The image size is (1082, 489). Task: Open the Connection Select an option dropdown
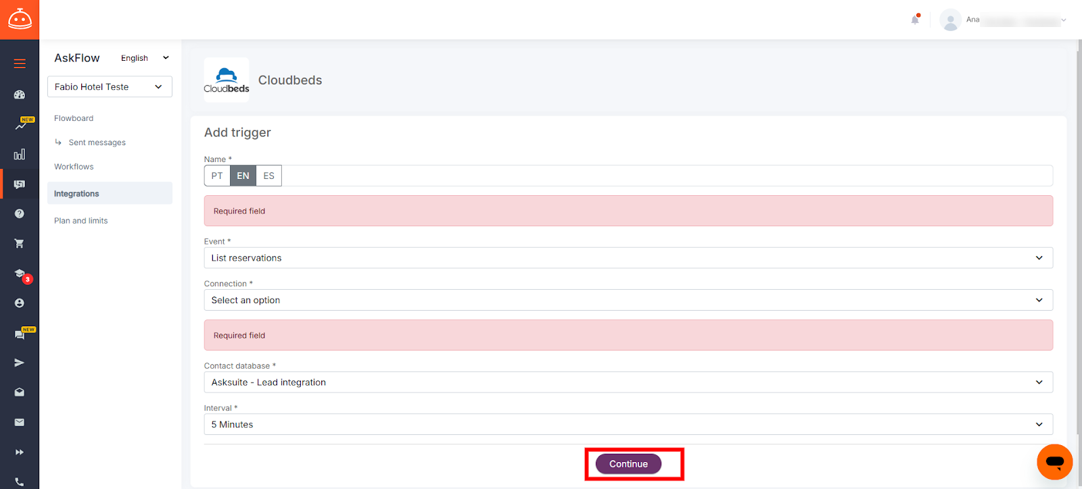(628, 300)
